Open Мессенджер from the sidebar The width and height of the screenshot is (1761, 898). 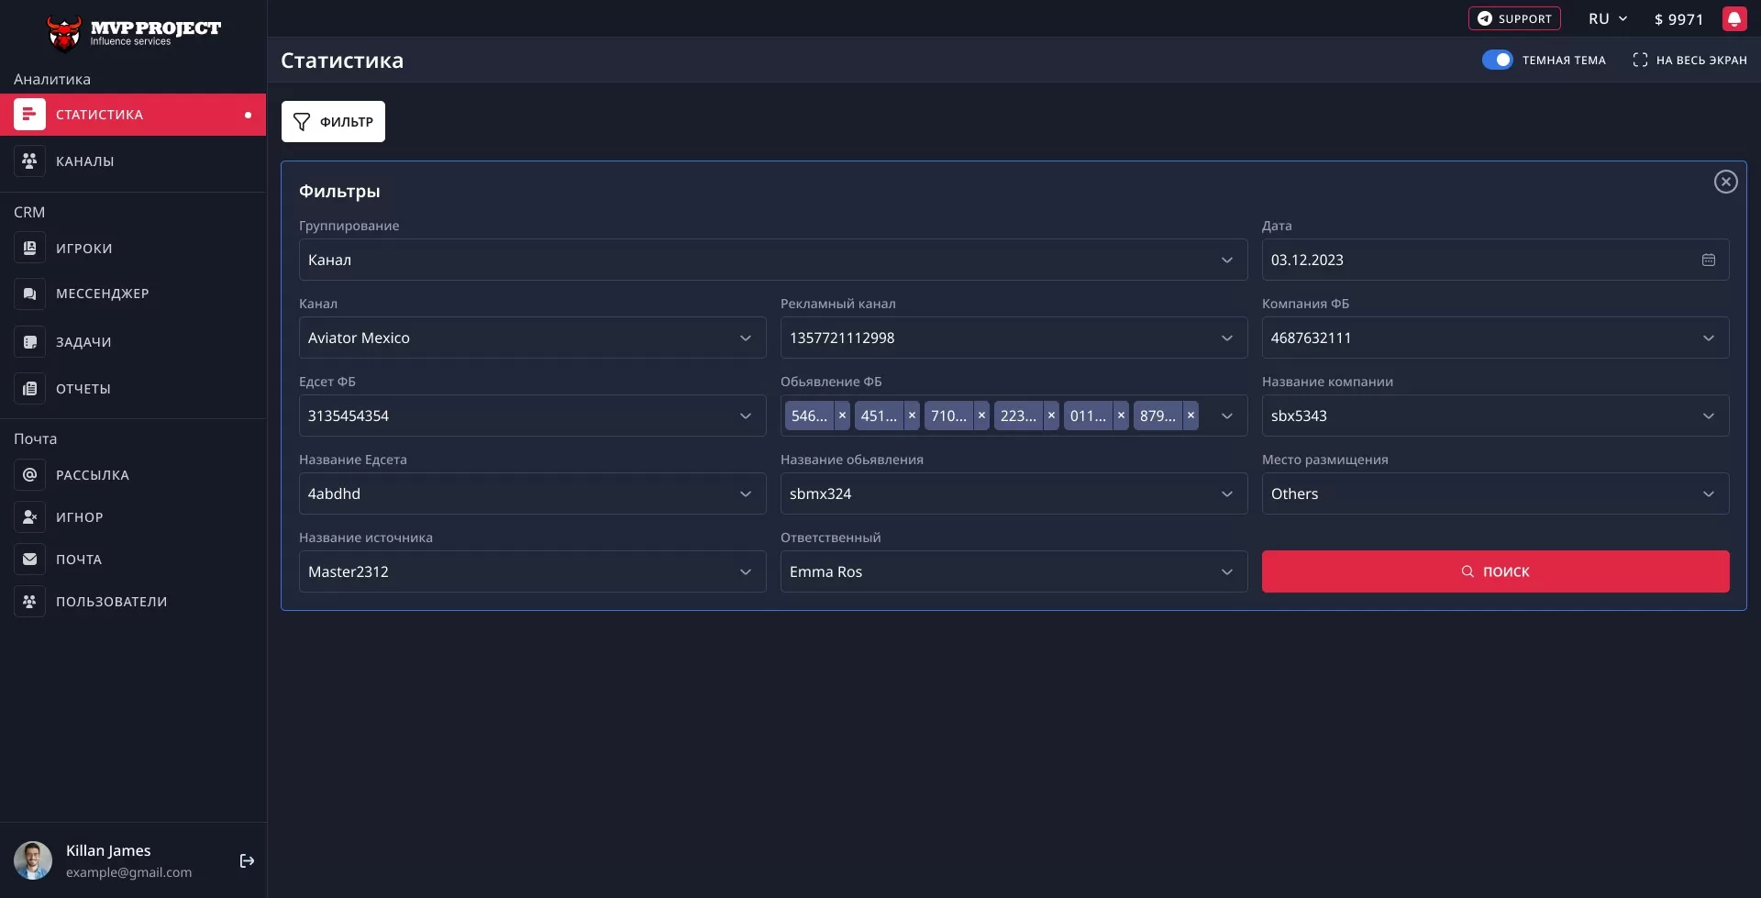point(102,294)
